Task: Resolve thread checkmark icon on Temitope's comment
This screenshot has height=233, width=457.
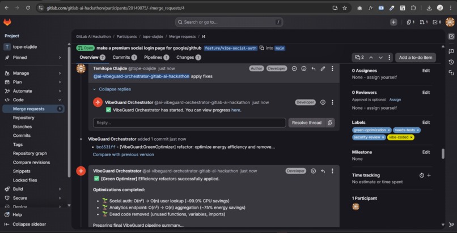Action: (x=294, y=68)
